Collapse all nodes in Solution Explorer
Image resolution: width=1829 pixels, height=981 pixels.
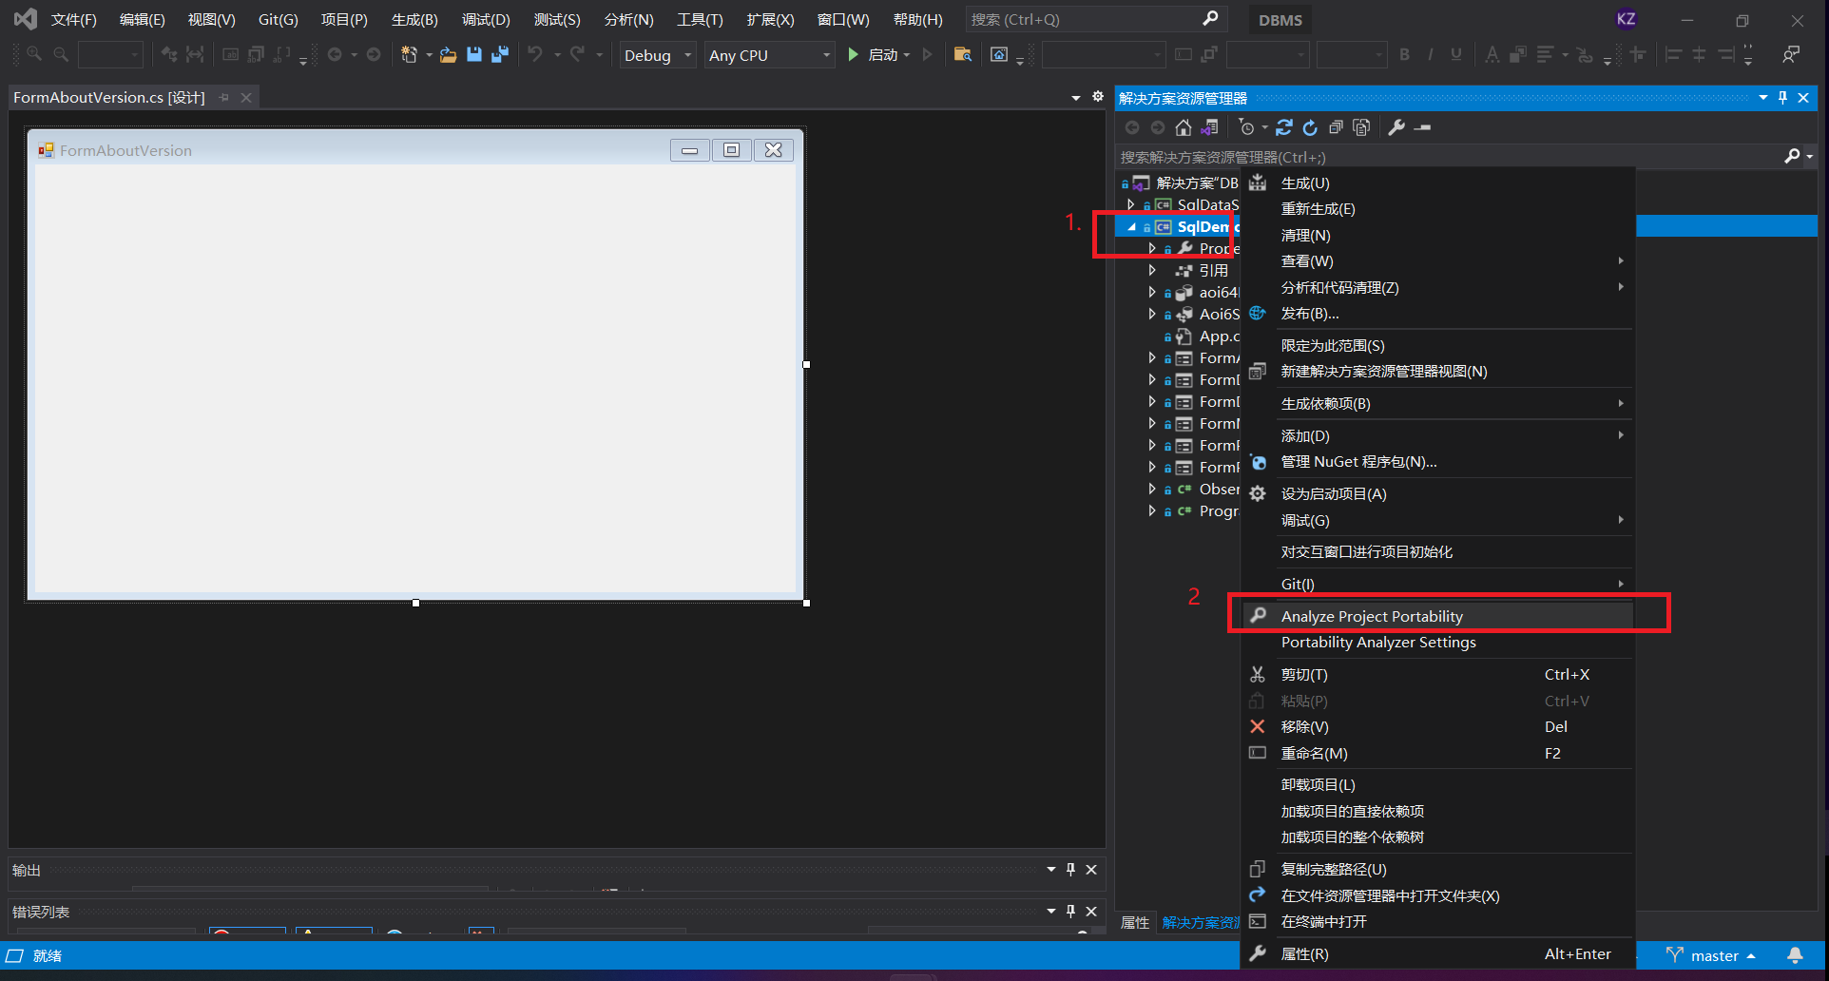tap(1336, 127)
